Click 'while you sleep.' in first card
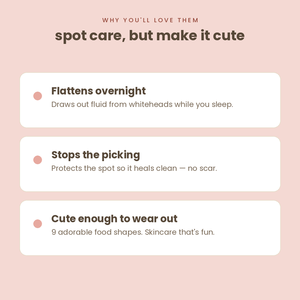 (x=204, y=105)
